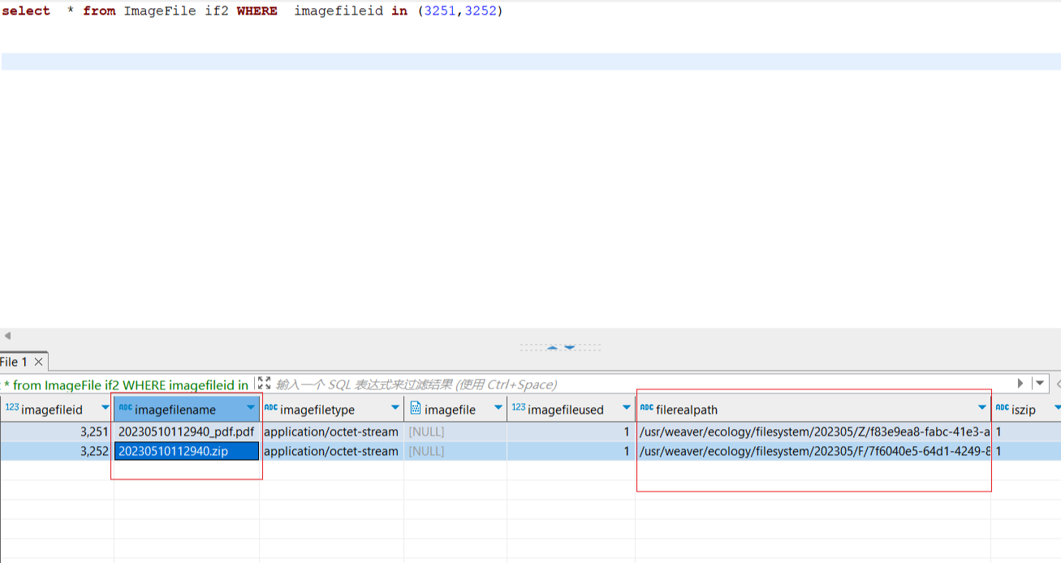Select the [NULL] imagefile cell in row 3,251
This screenshot has height=563, width=1061.
point(455,432)
